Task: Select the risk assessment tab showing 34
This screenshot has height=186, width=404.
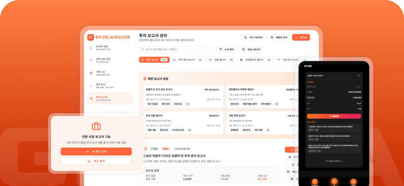Action: click(x=222, y=59)
